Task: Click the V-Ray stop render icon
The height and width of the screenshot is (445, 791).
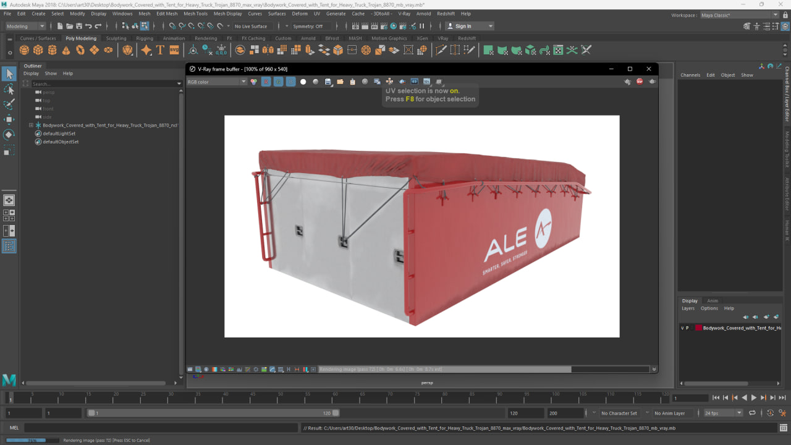Action: tap(640, 82)
